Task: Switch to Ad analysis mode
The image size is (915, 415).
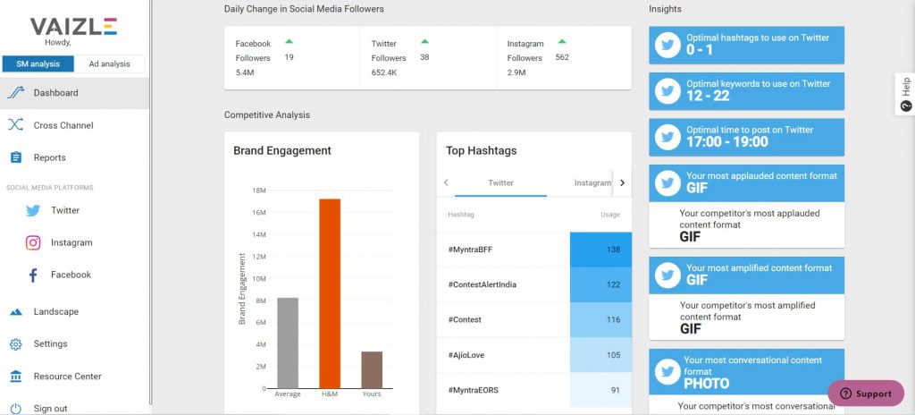Action: [109, 64]
